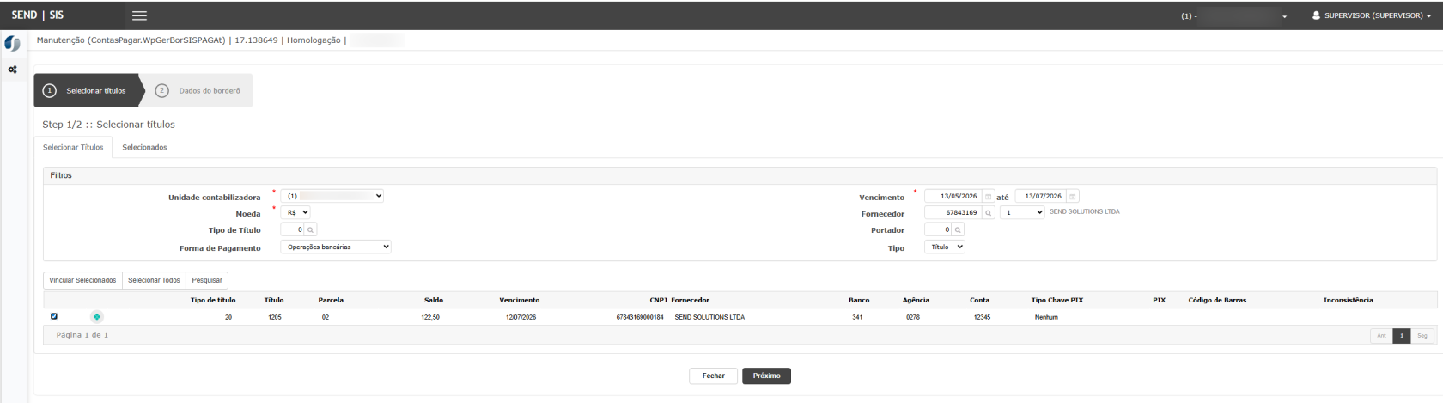The height and width of the screenshot is (403, 1443).
Task: Switch to the Selecionados tab
Action: click(x=144, y=147)
